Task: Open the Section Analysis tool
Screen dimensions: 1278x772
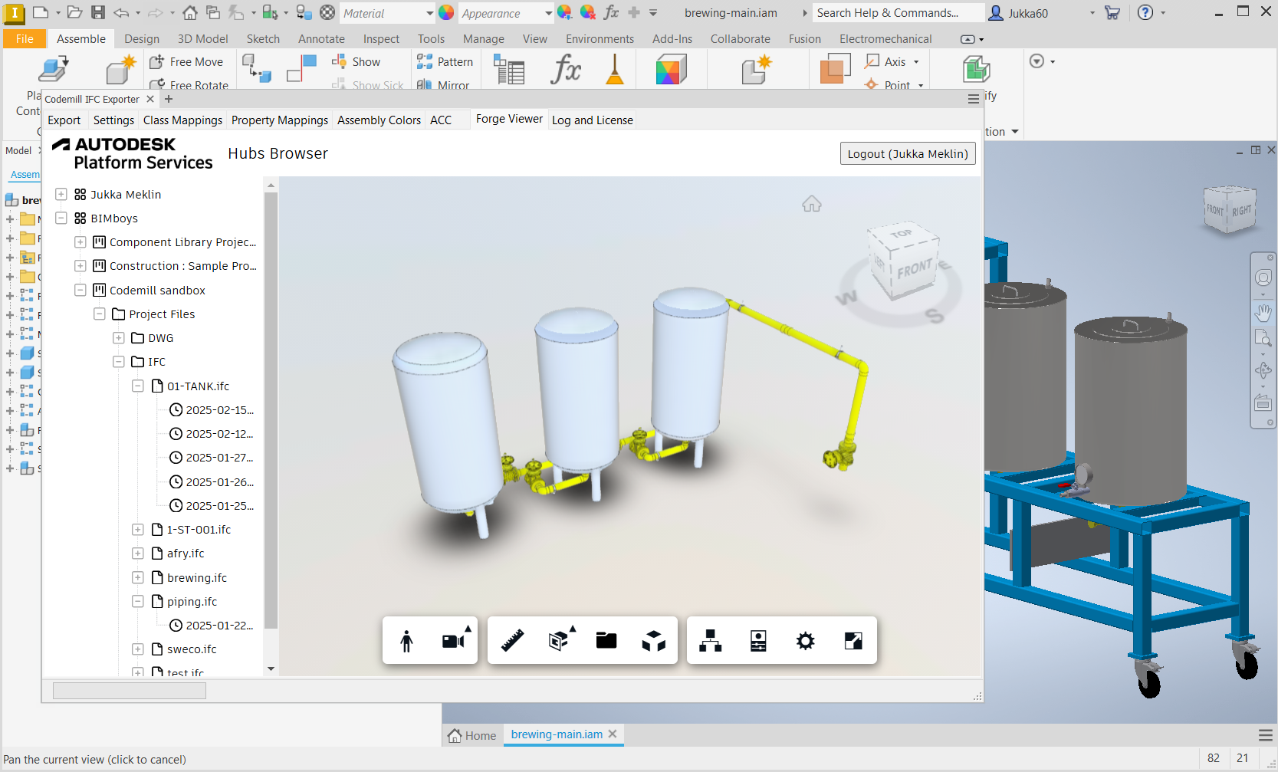Action: click(560, 641)
